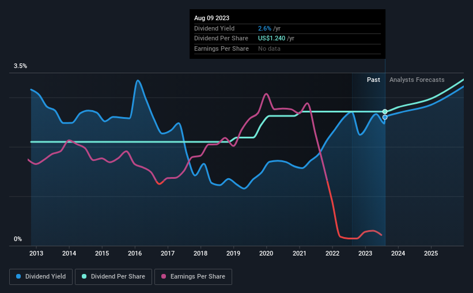The height and width of the screenshot is (293, 473).
Task: Click the Aug 09 2023 tooltip date header
Action: [212, 18]
